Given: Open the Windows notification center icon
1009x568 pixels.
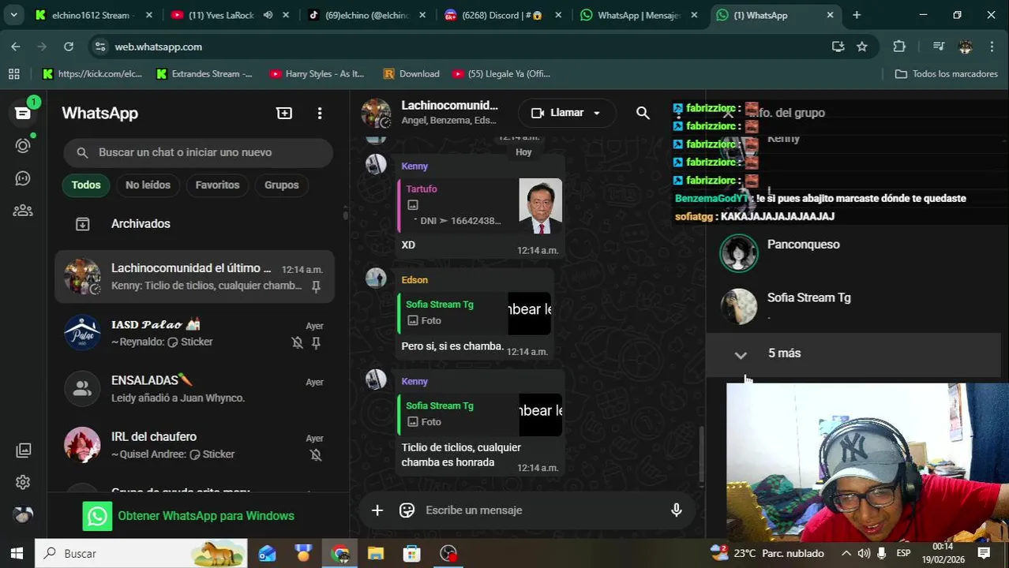Looking at the screenshot, I should click(x=984, y=553).
